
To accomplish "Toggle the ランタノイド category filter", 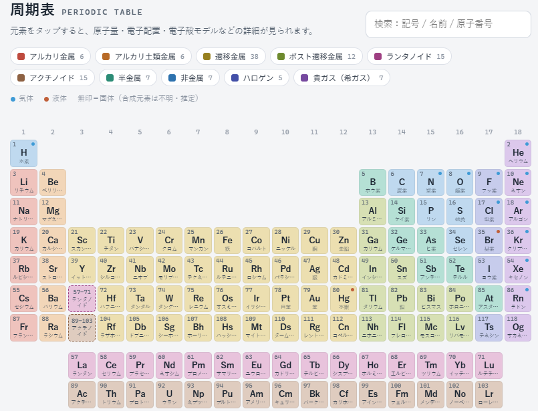I will point(409,56).
